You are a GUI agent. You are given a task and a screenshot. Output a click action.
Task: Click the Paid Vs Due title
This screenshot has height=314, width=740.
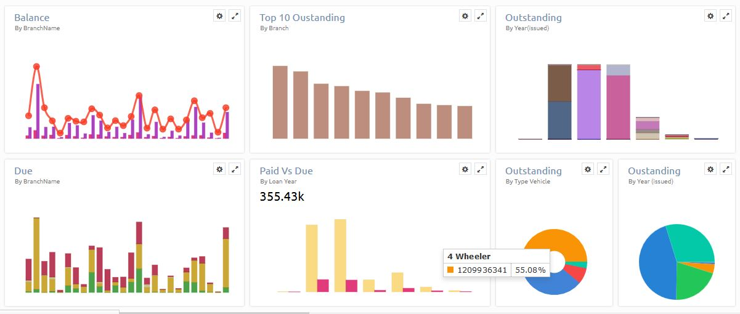tap(286, 171)
